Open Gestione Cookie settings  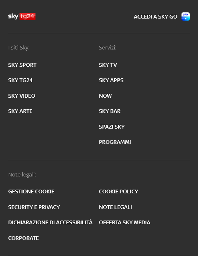[31, 192]
